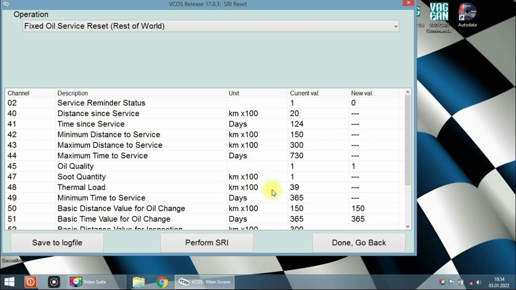Click the Perform SRI button
This screenshot has height=290, width=516.
(x=207, y=243)
